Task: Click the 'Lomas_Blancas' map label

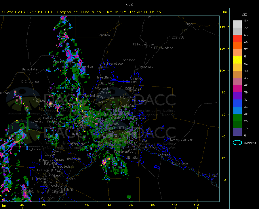Action: (181, 139)
